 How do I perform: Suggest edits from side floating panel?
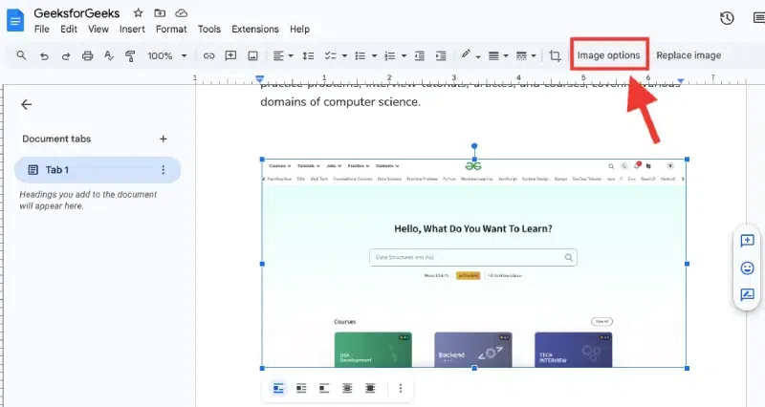[x=747, y=294]
